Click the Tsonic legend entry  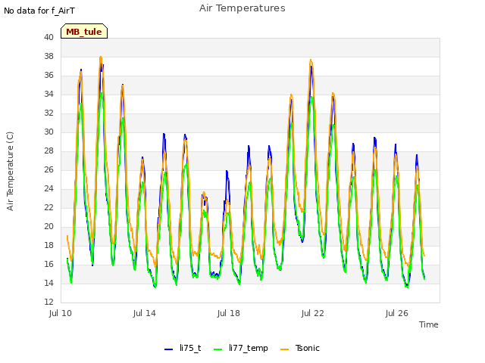coord(300,348)
